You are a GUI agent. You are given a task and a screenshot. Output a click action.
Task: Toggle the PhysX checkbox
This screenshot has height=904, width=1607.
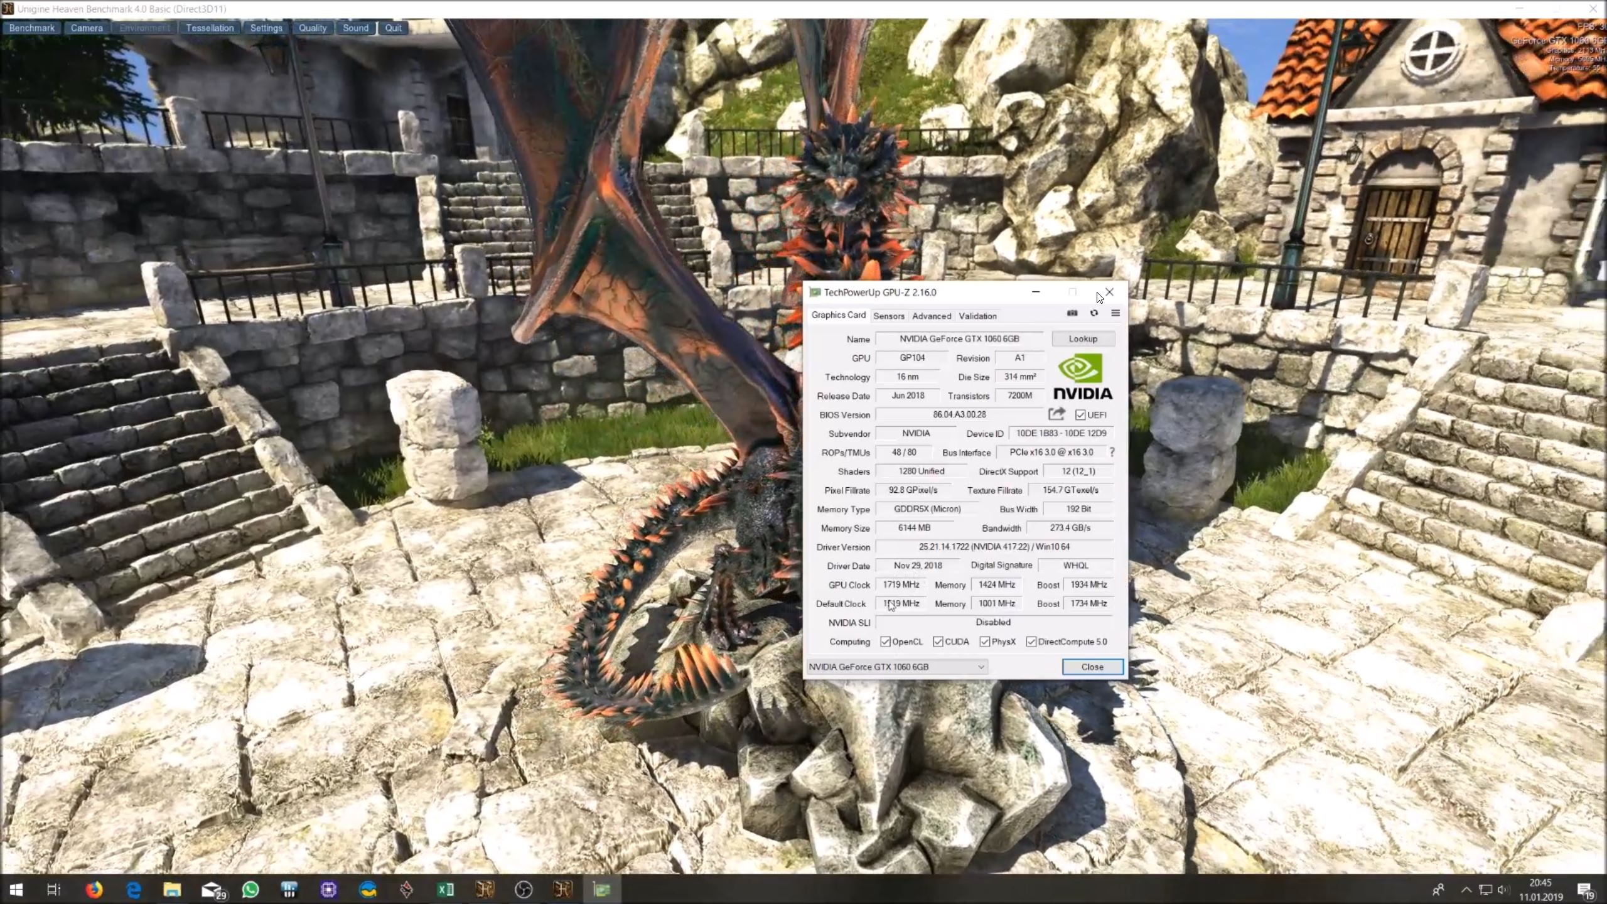click(x=985, y=642)
